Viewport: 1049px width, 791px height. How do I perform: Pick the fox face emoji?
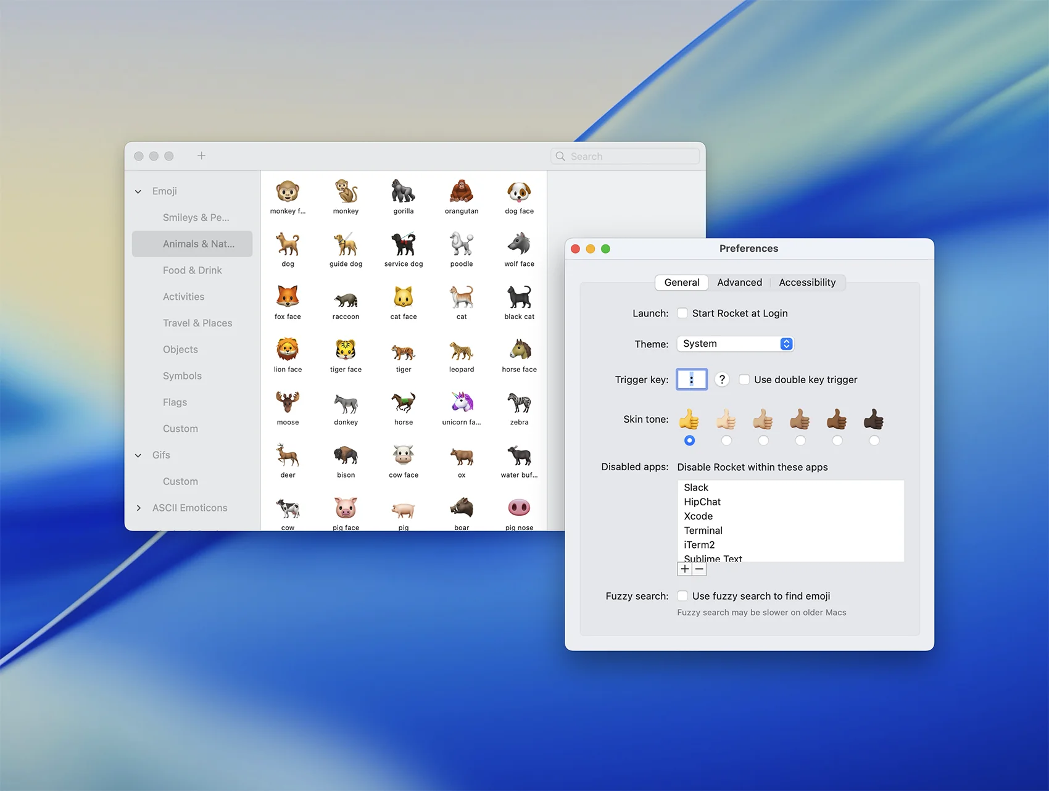(288, 298)
